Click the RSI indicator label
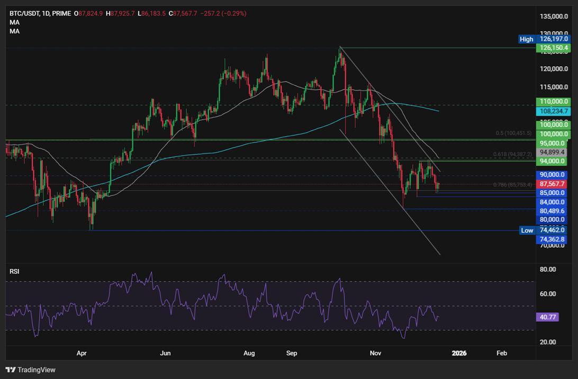Image resolution: width=578 pixels, height=379 pixels. [13, 271]
